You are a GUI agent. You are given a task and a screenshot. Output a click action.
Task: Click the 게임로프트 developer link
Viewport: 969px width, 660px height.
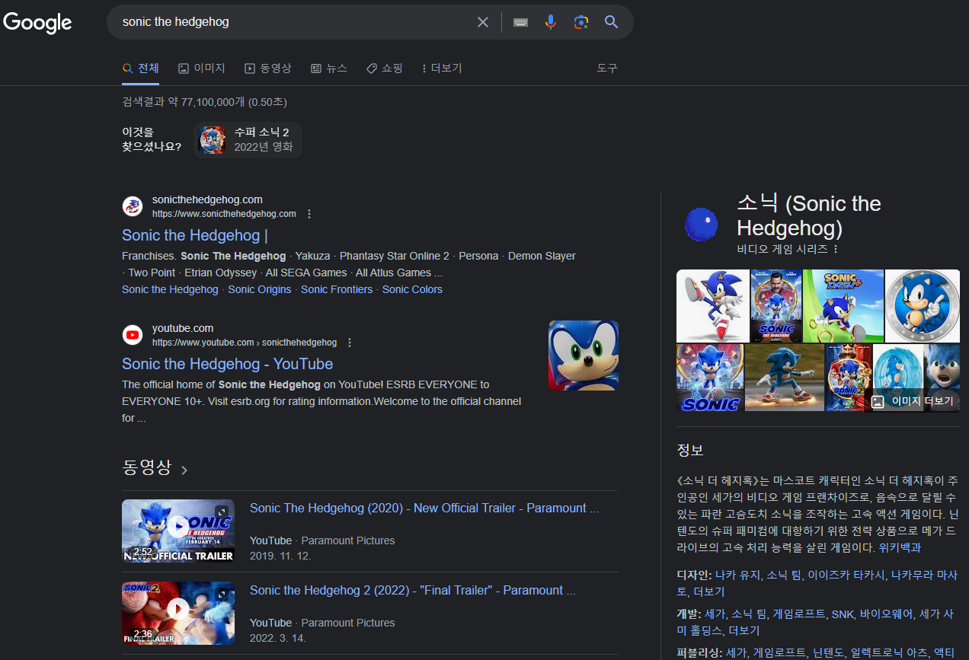pyautogui.click(x=799, y=614)
